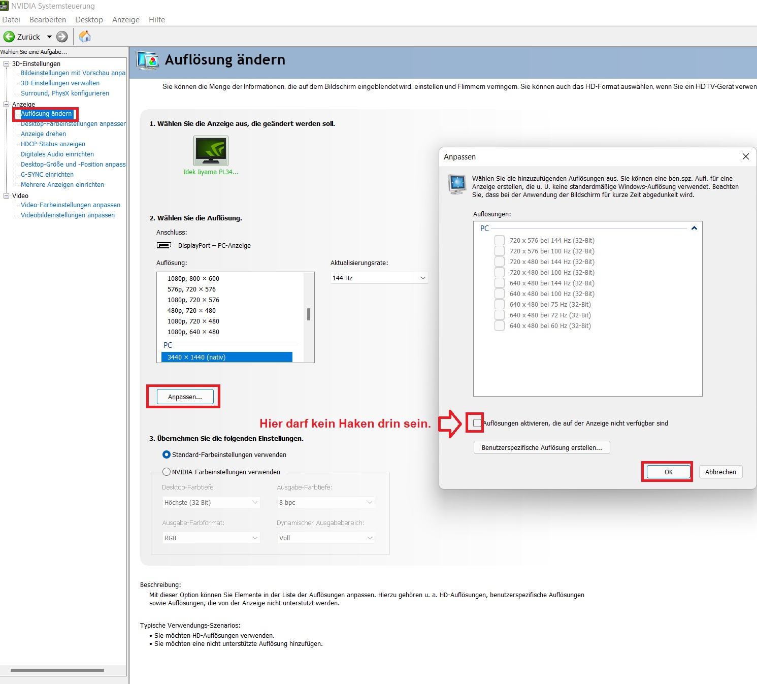Collapse the PC group in Auflösungen list
757x684 pixels.
click(x=694, y=229)
